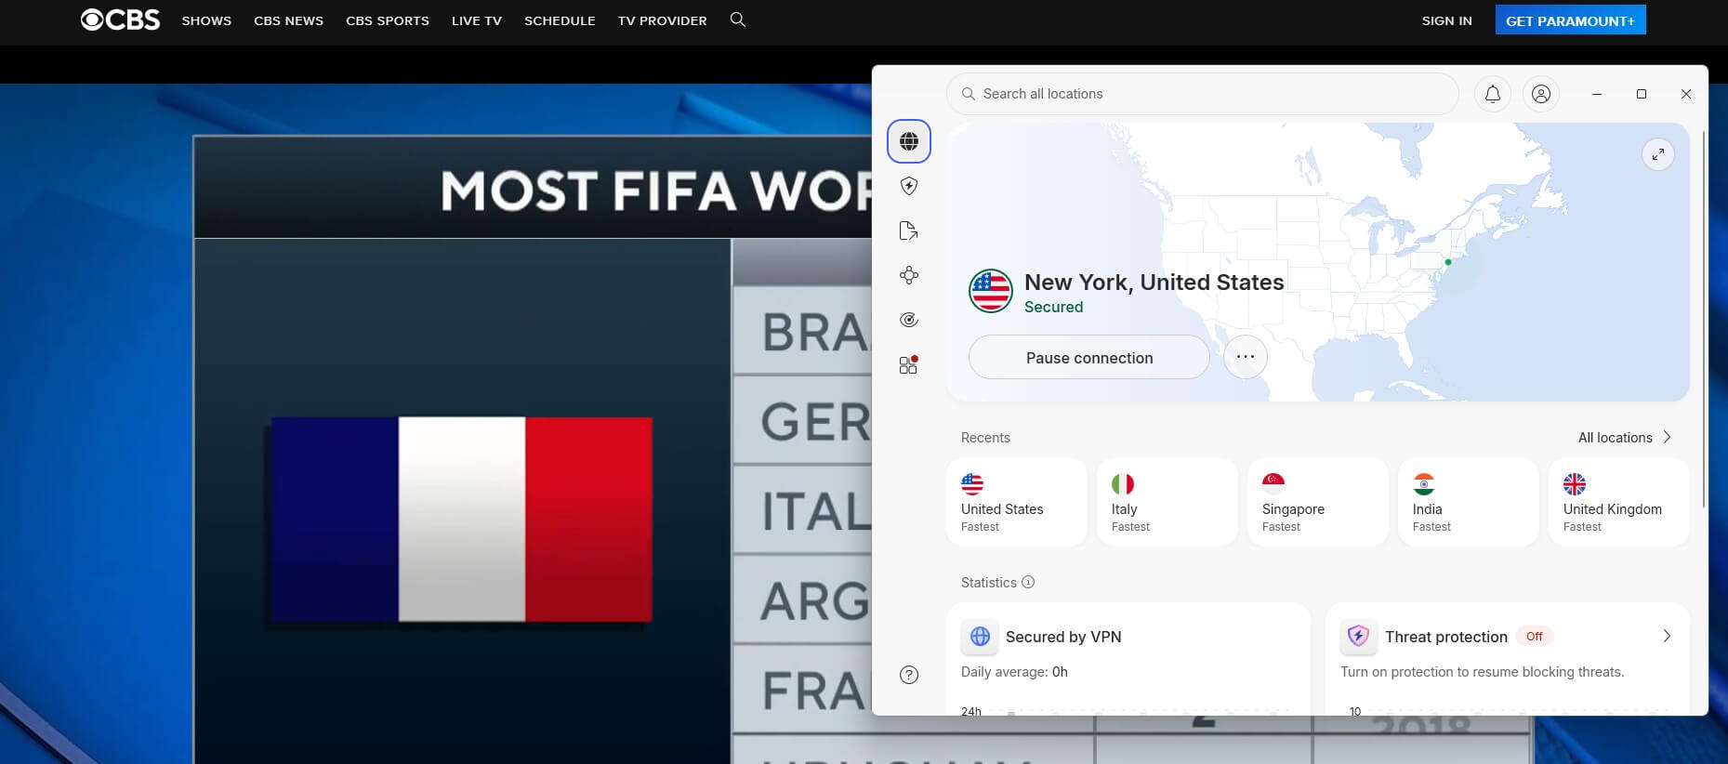Viewport: 1728px width, 764px height.
Task: Minimize the VPN window
Action: point(1597,94)
